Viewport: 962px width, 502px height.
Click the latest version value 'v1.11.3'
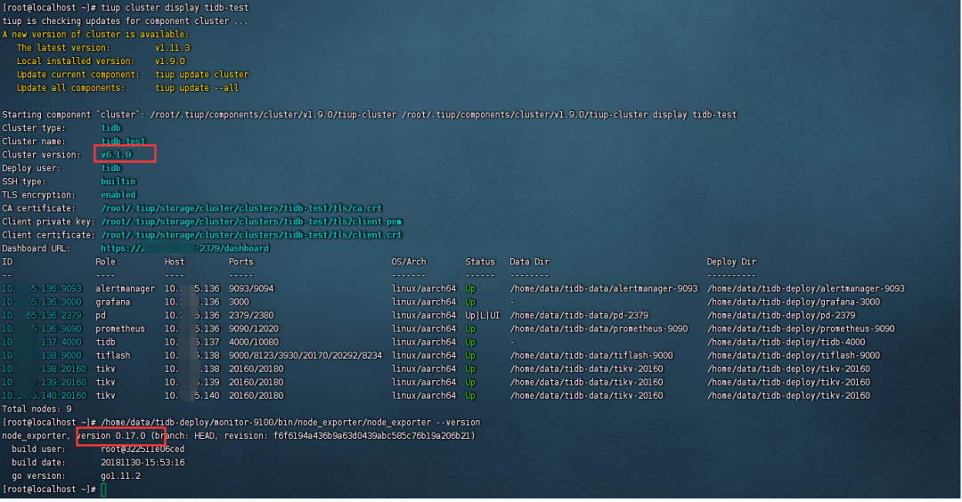tap(173, 48)
